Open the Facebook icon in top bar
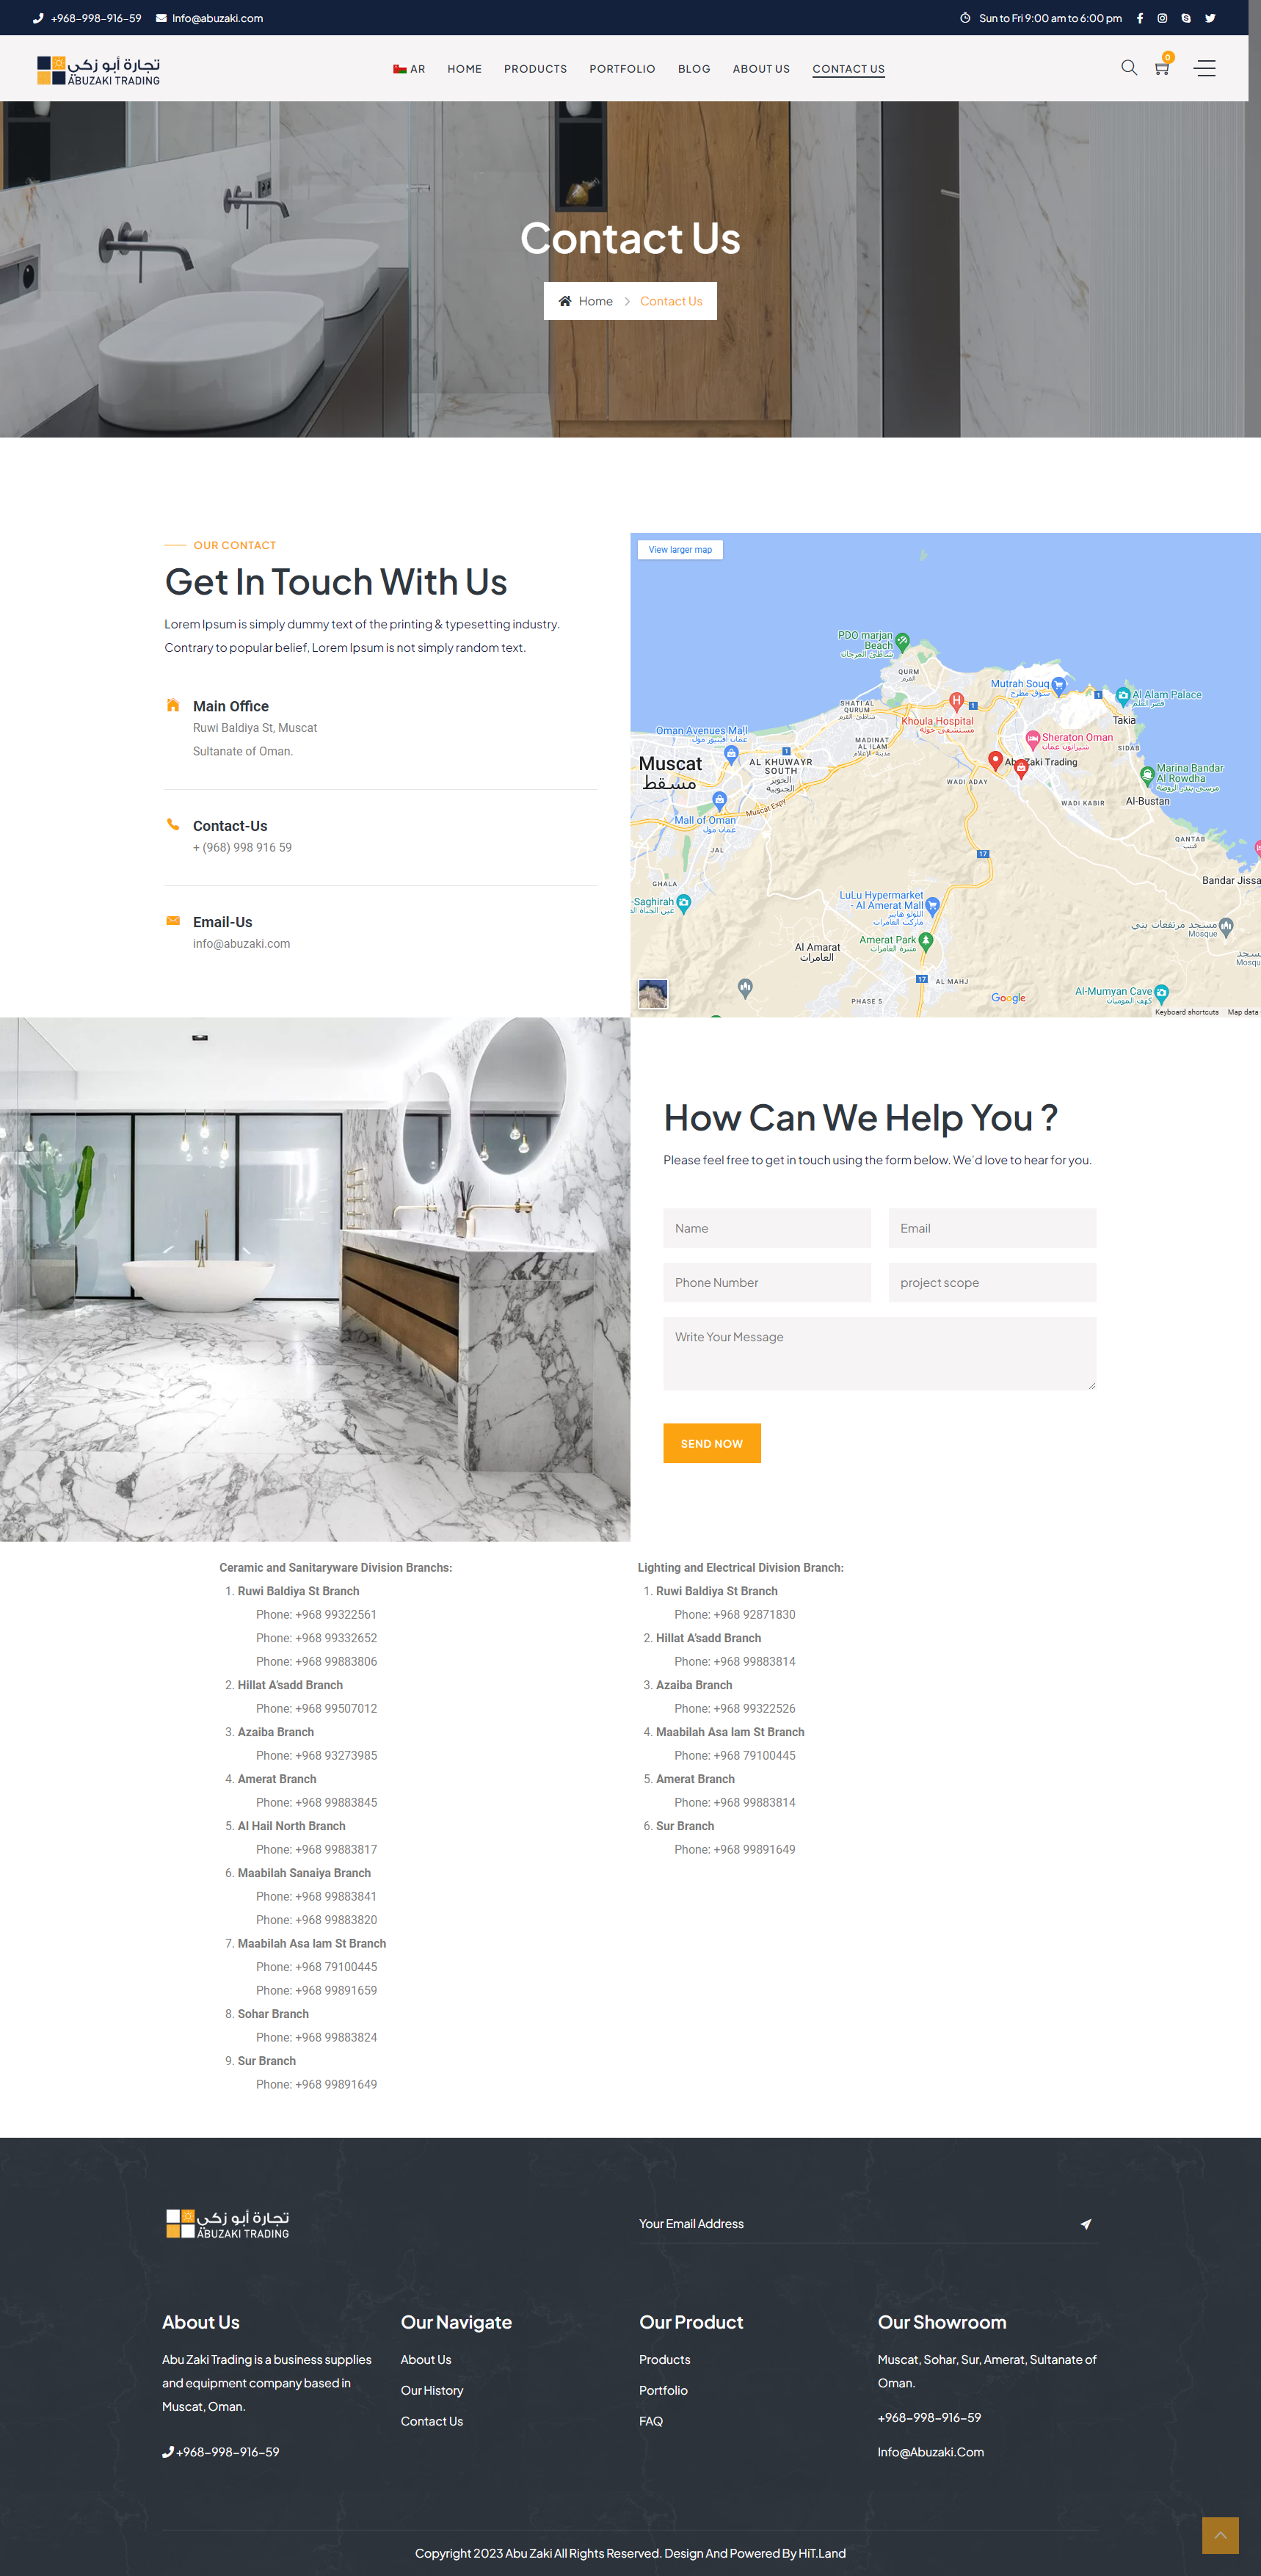 coord(1139,18)
